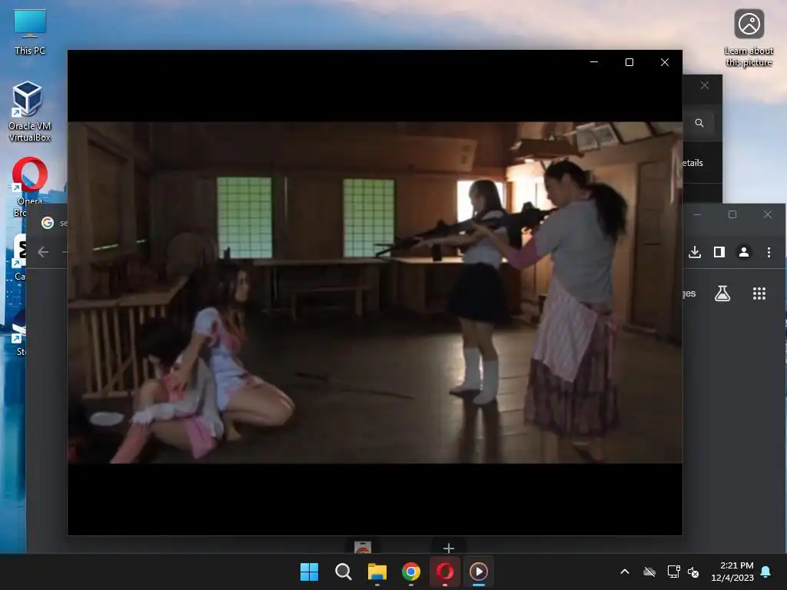Image resolution: width=787 pixels, height=590 pixels.
Task: Open File Explorer from taskbar
Action: pos(377,572)
